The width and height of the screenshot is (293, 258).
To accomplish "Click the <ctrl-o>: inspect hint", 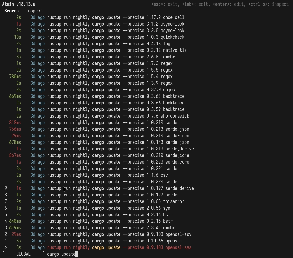I will point(268,4).
